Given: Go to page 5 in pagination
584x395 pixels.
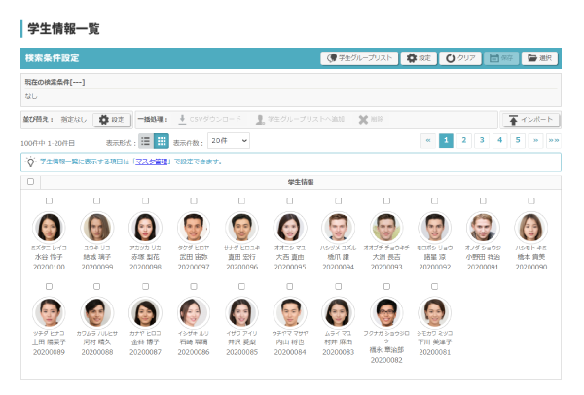Looking at the screenshot, I should 518,141.
